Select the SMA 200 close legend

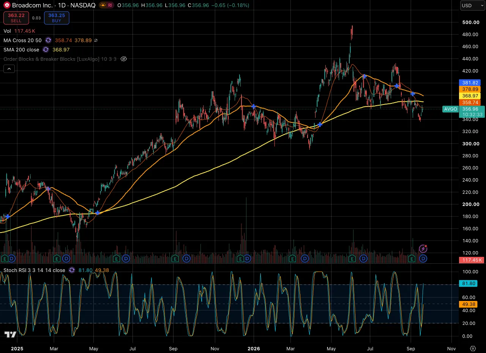pos(21,50)
